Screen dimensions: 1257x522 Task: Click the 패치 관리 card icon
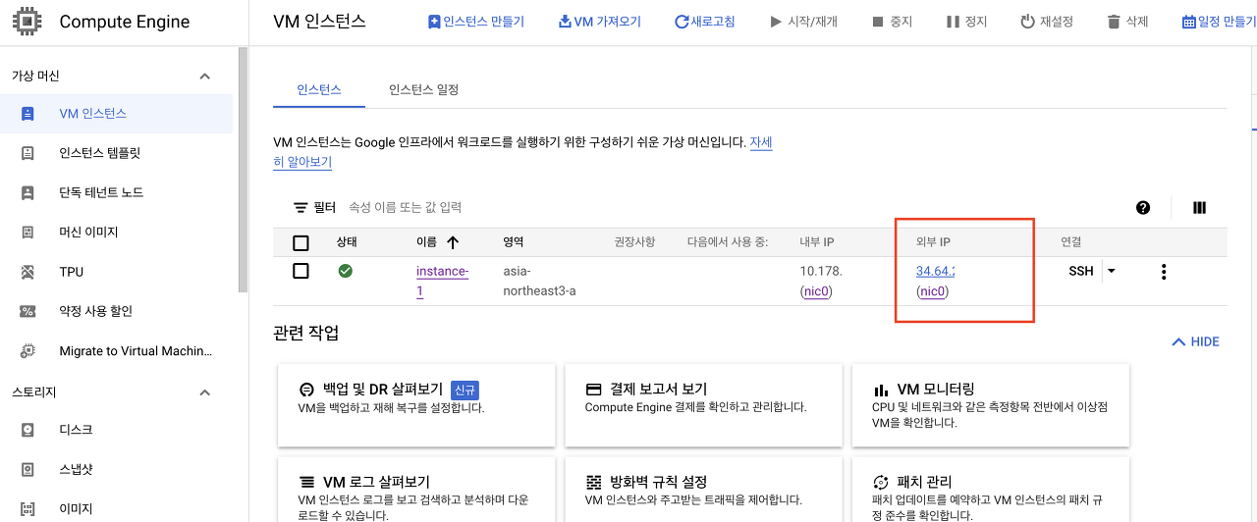tap(881, 482)
